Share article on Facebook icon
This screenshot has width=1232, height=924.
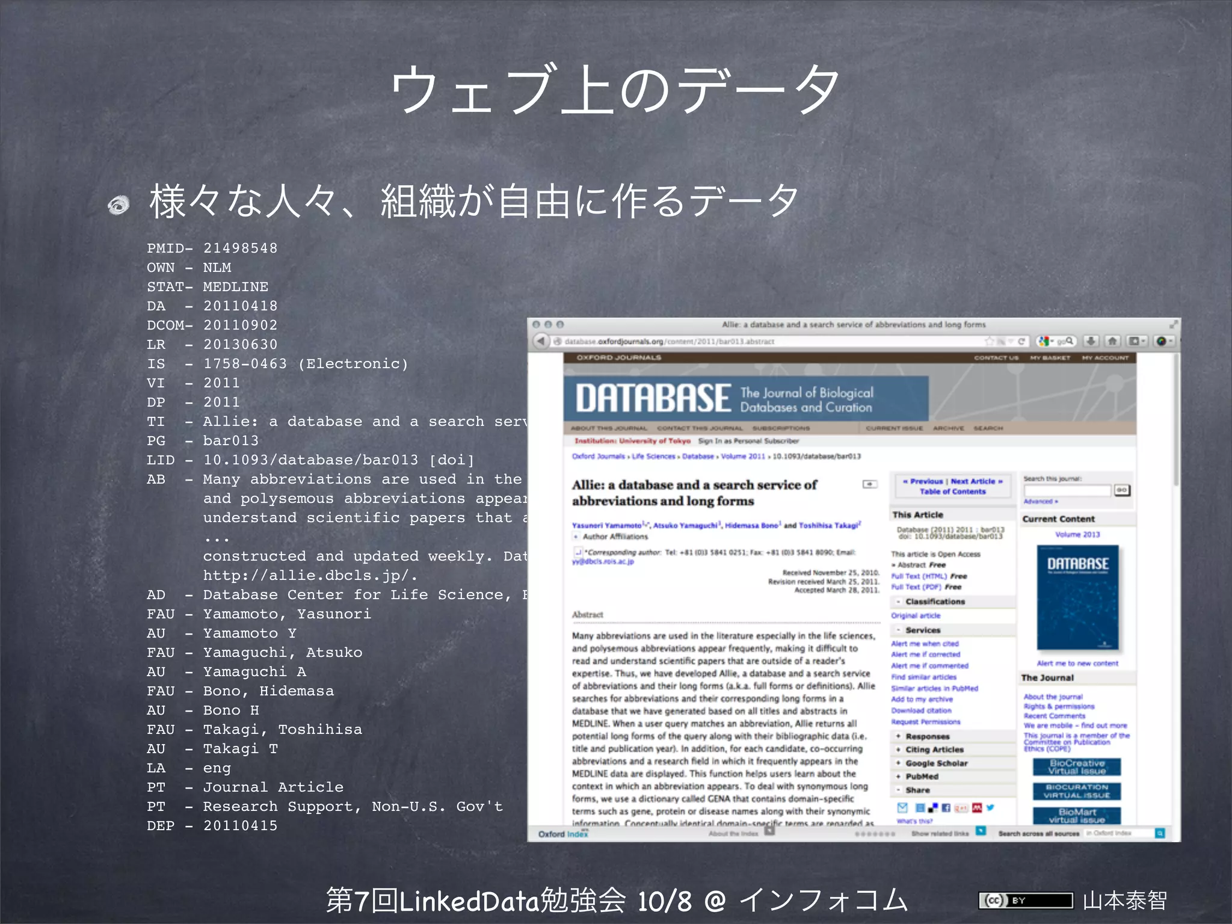(946, 807)
